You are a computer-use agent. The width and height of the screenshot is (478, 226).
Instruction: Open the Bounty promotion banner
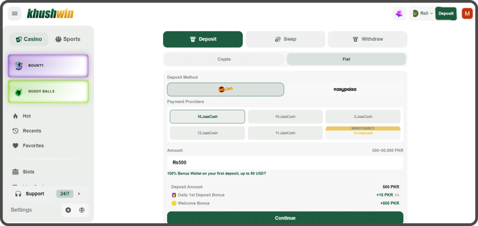pos(48,65)
